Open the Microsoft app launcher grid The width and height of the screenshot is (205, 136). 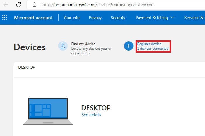[x=5, y=18]
